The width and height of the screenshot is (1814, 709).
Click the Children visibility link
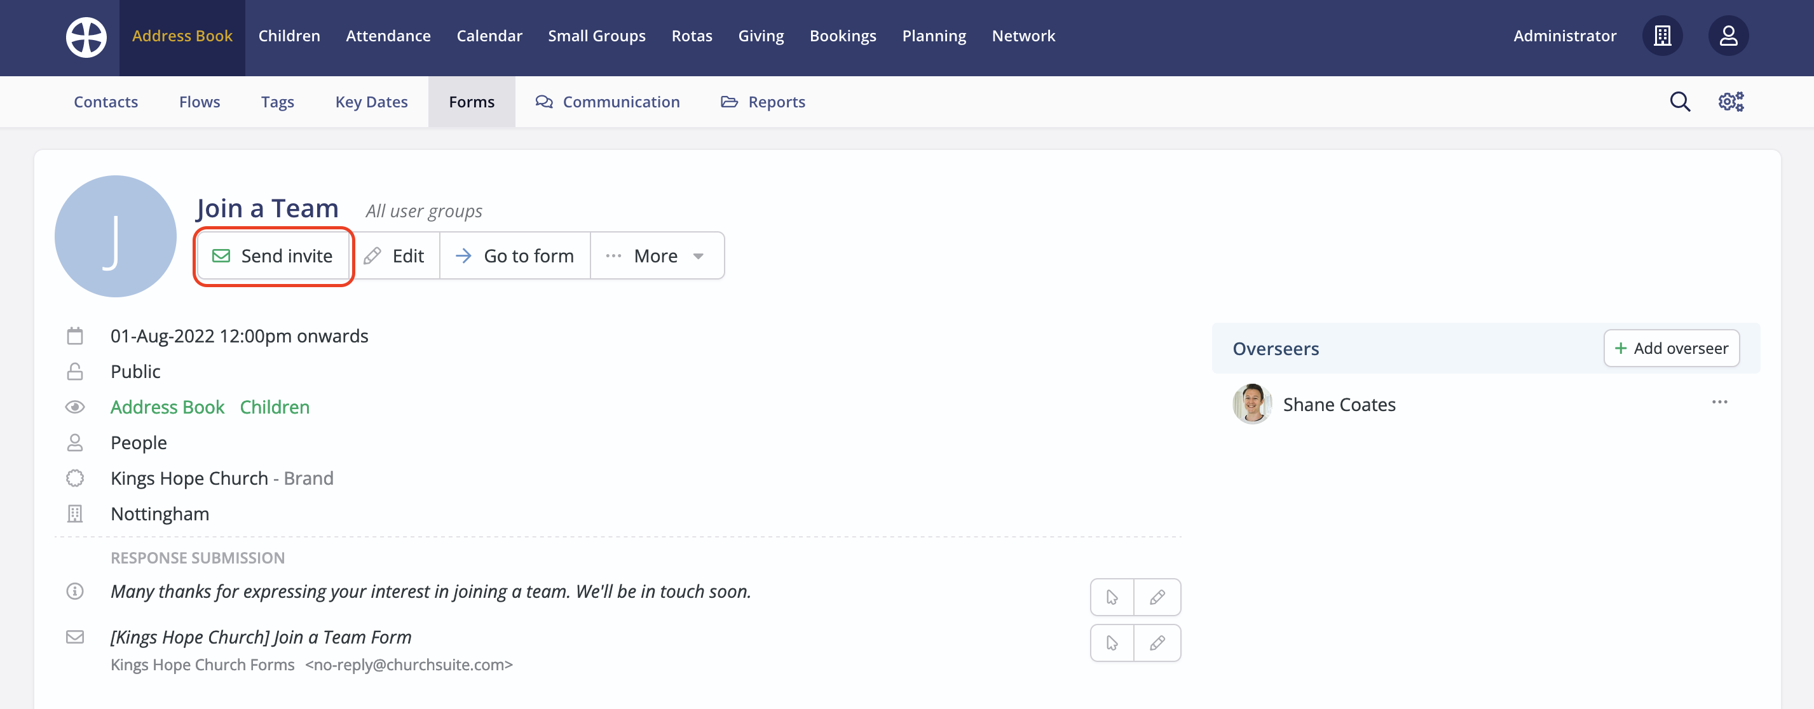click(x=275, y=407)
